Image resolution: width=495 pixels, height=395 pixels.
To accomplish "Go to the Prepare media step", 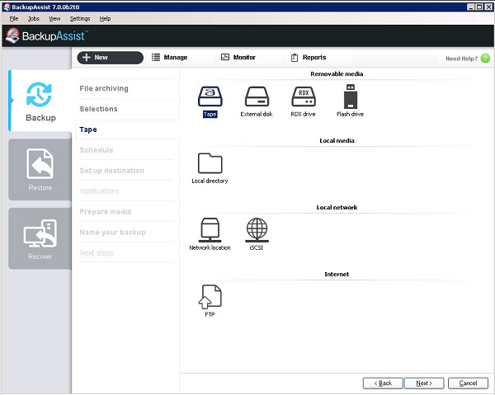I will [x=125, y=212].
